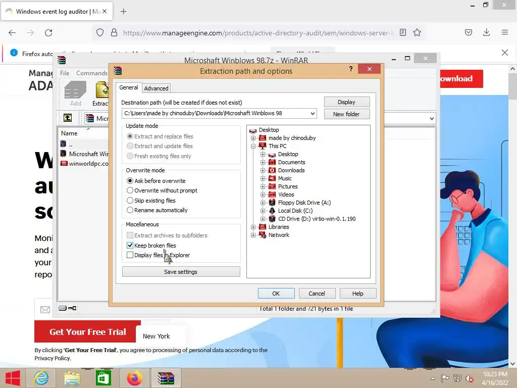Select 'Skip existing files' option
The width and height of the screenshot is (517, 388).
[130, 200]
